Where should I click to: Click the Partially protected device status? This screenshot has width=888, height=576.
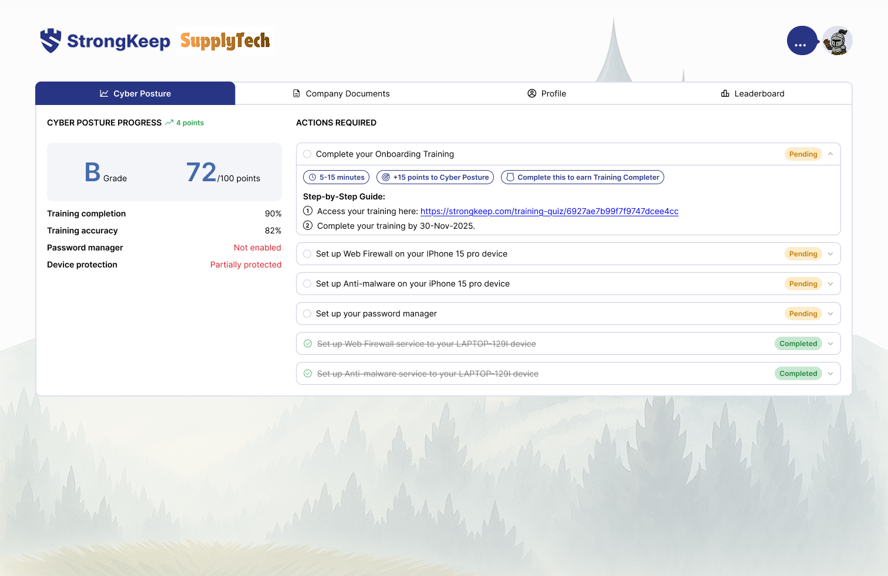[246, 265]
